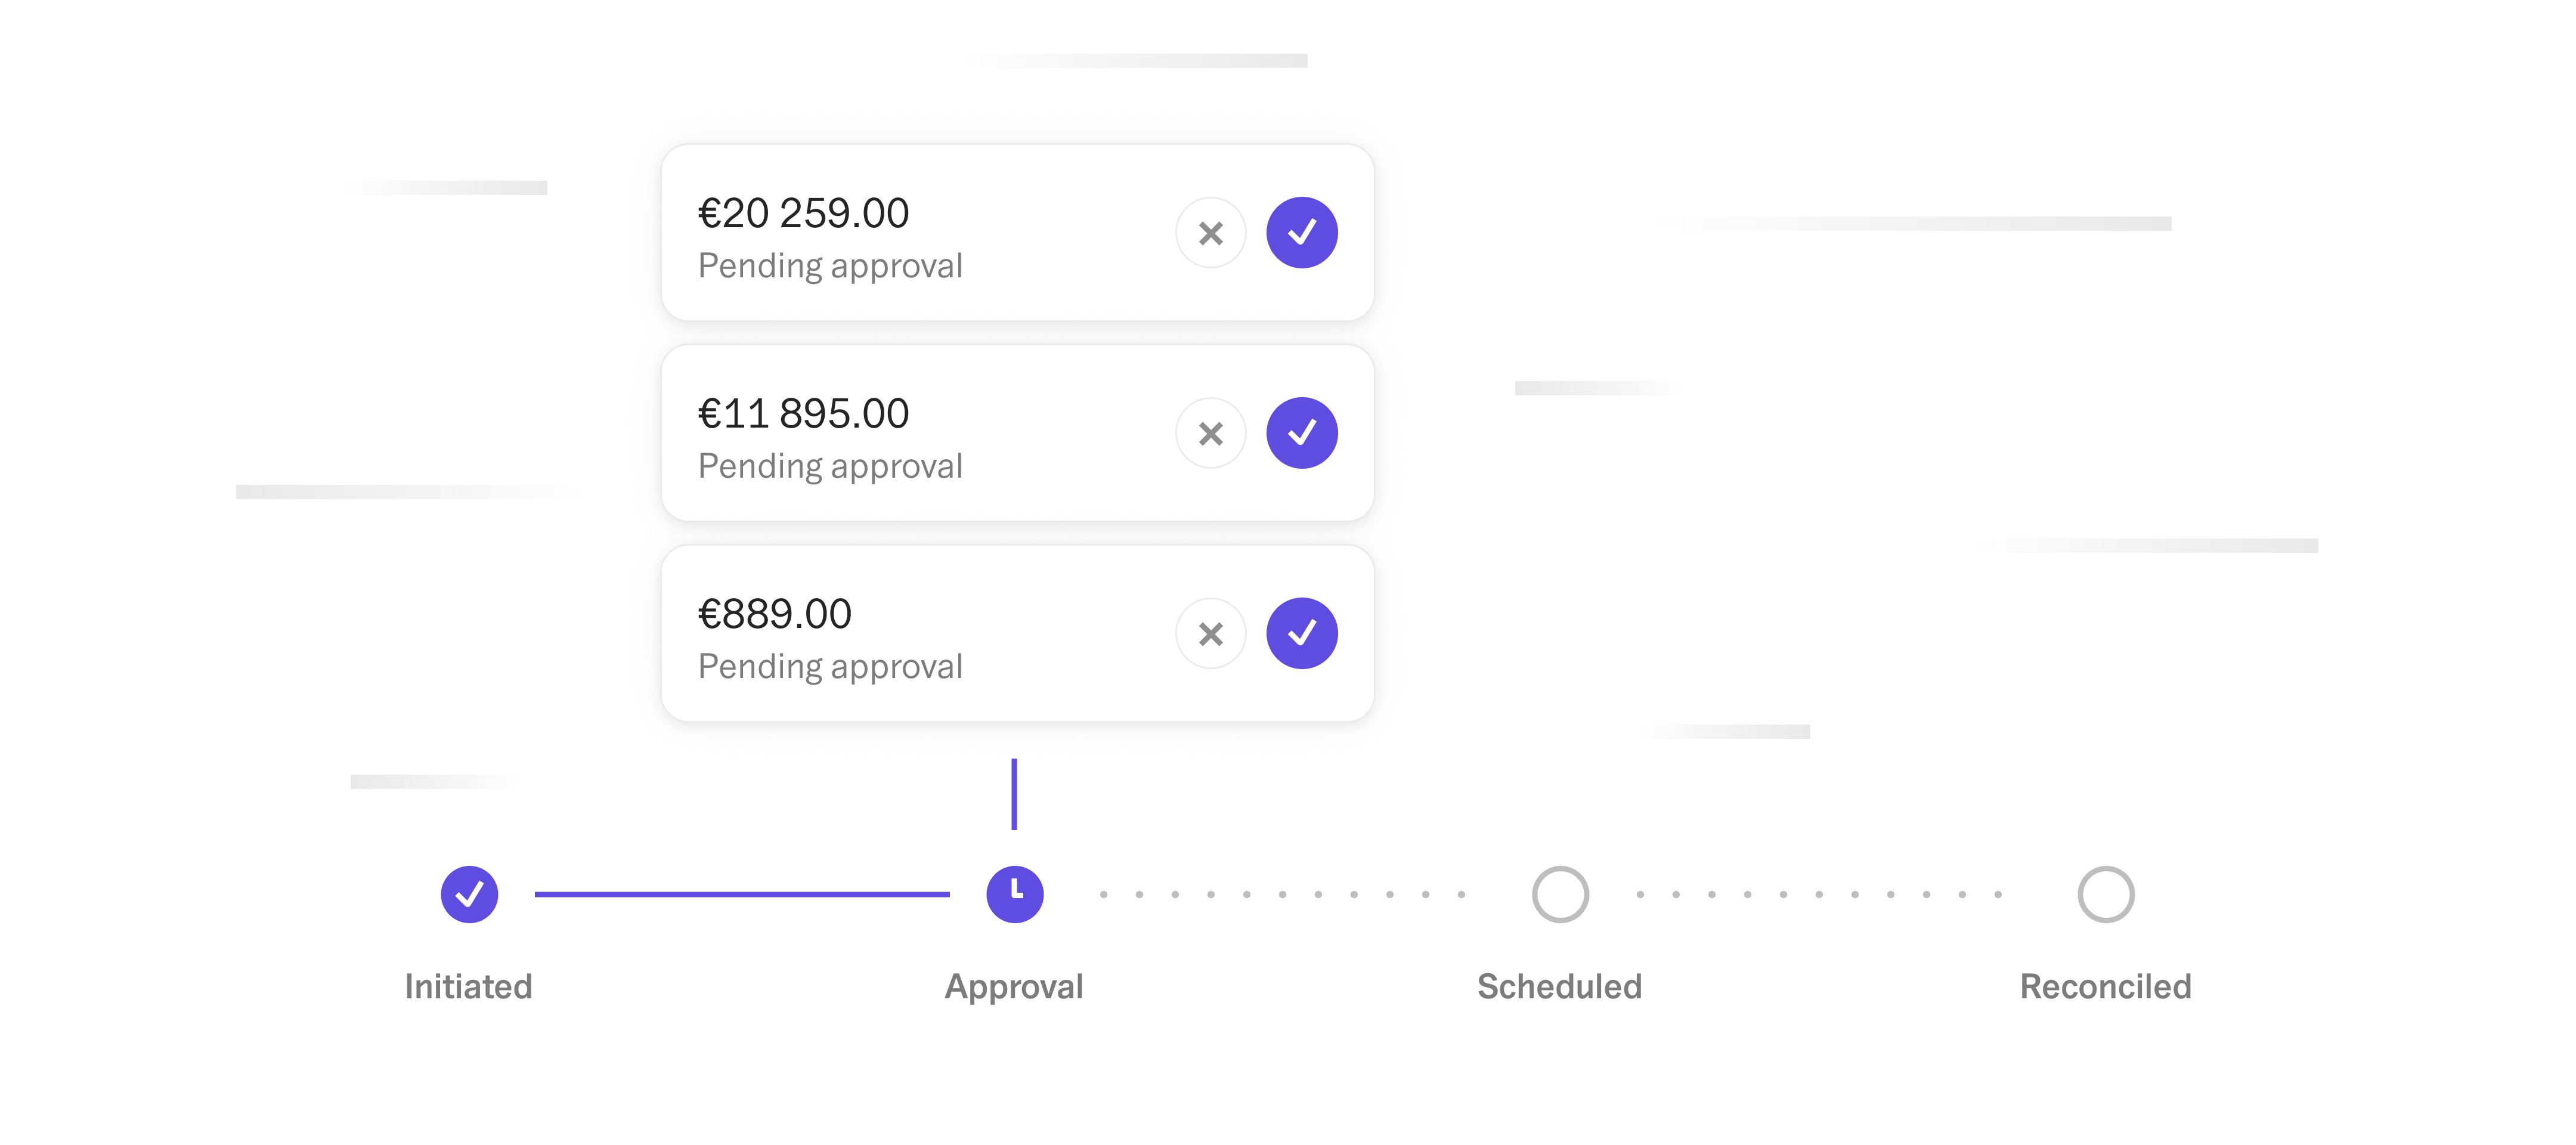Select the Reconciled step circle

(2105, 894)
